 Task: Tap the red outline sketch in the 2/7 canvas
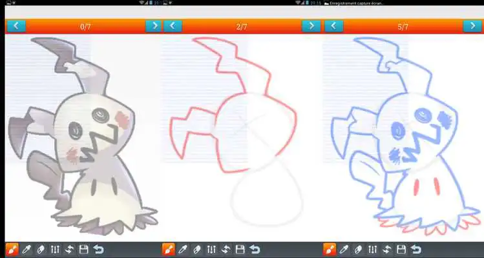pyautogui.click(x=233, y=104)
